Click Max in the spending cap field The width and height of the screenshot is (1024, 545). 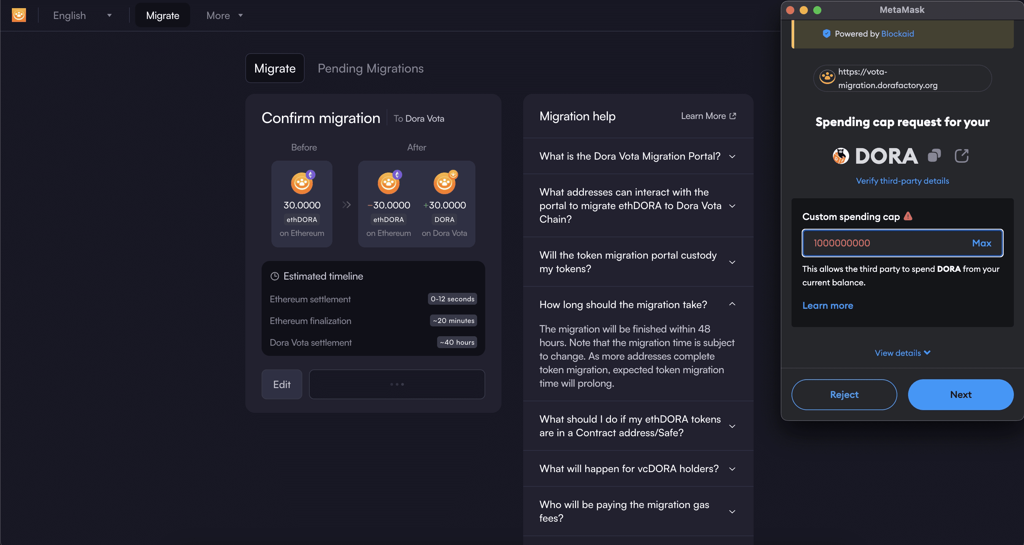(x=981, y=243)
